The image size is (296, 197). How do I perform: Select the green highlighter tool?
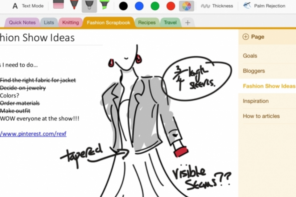click(x=104, y=5)
